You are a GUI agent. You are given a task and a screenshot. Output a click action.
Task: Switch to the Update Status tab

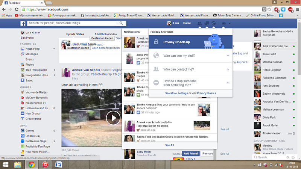(x=75, y=35)
